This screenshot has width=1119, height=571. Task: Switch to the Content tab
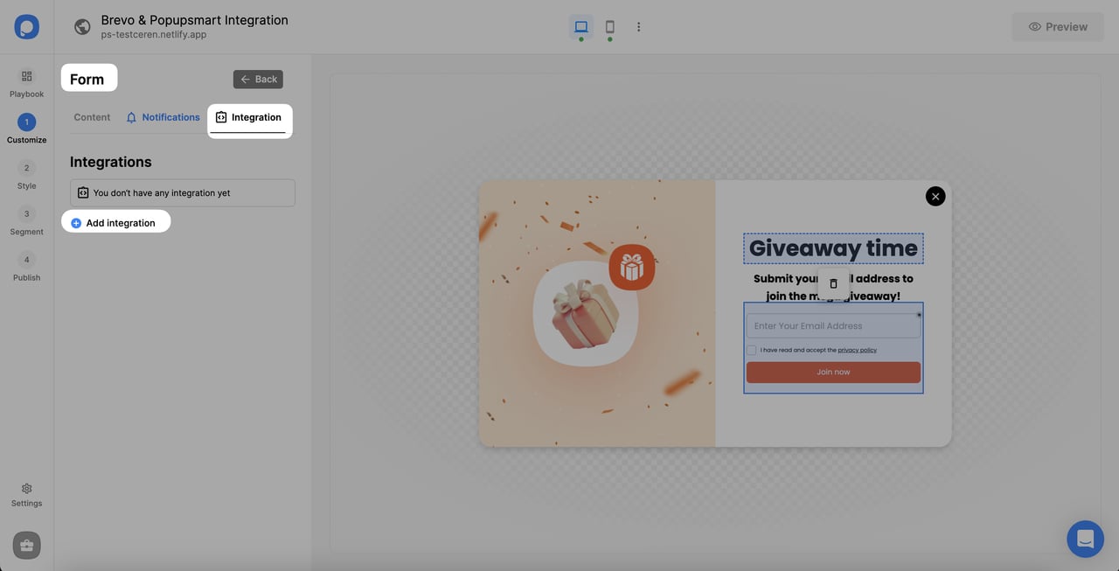pos(91,116)
